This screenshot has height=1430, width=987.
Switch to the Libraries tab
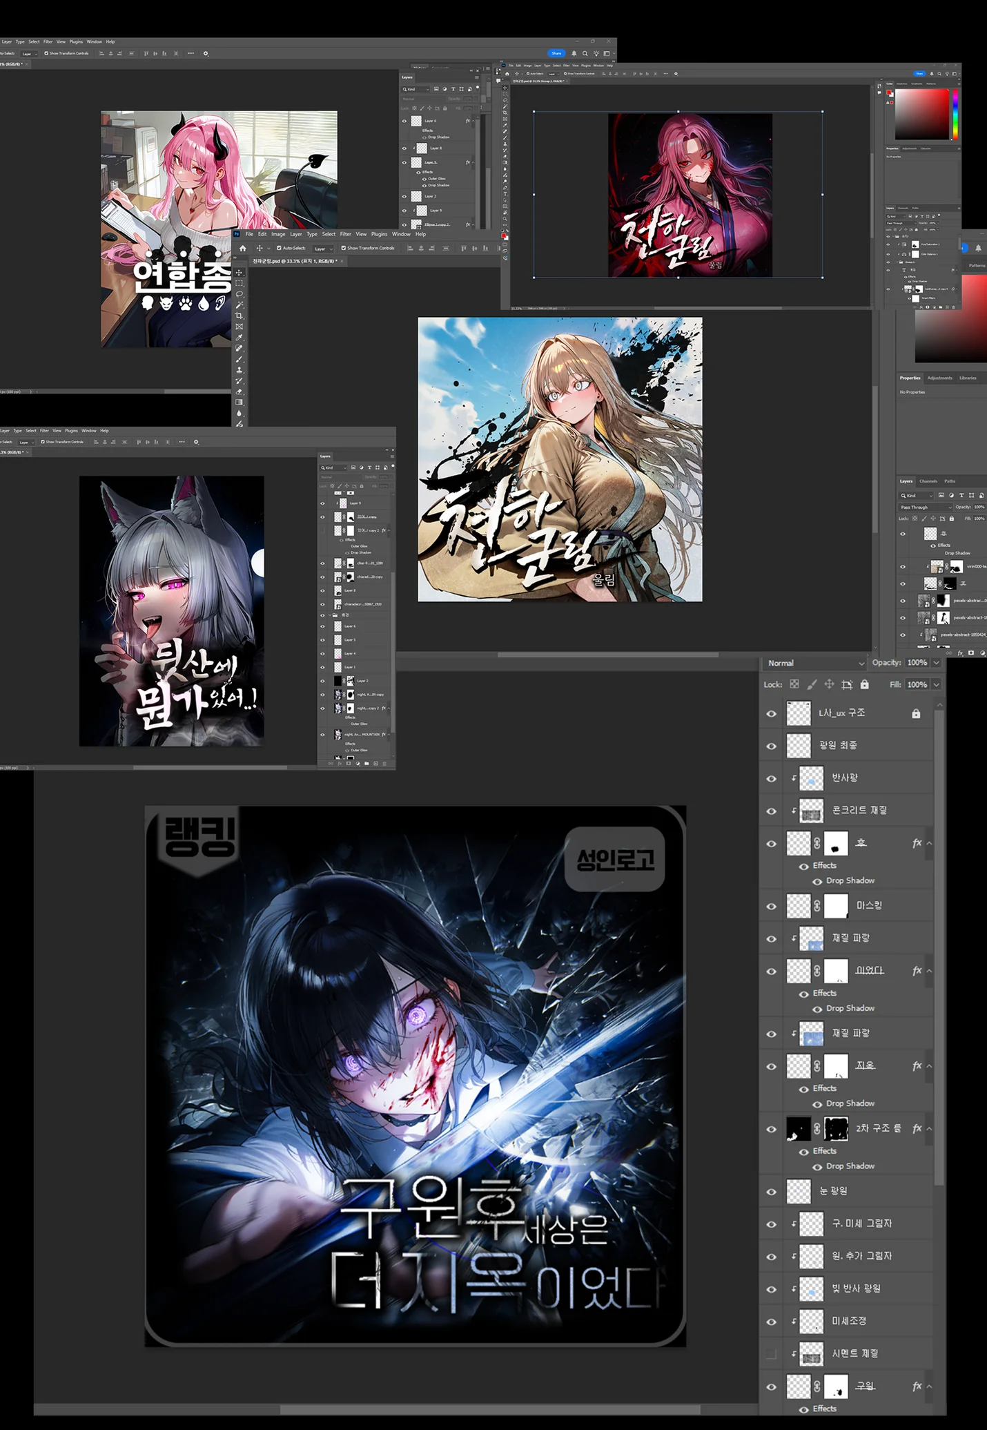point(968,378)
